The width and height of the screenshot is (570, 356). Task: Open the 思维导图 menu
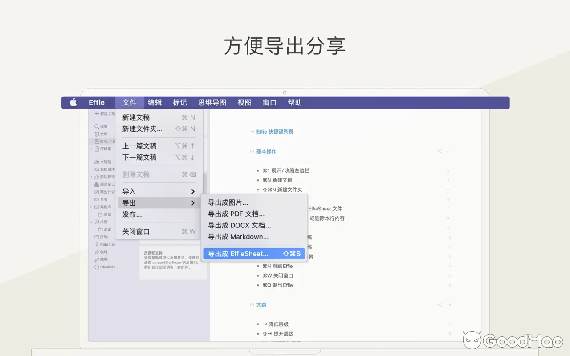click(212, 102)
